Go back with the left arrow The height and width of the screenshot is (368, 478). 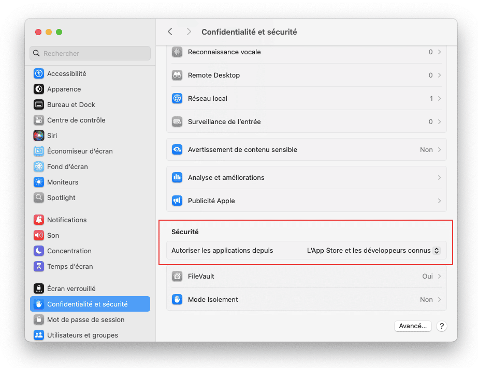[170, 32]
